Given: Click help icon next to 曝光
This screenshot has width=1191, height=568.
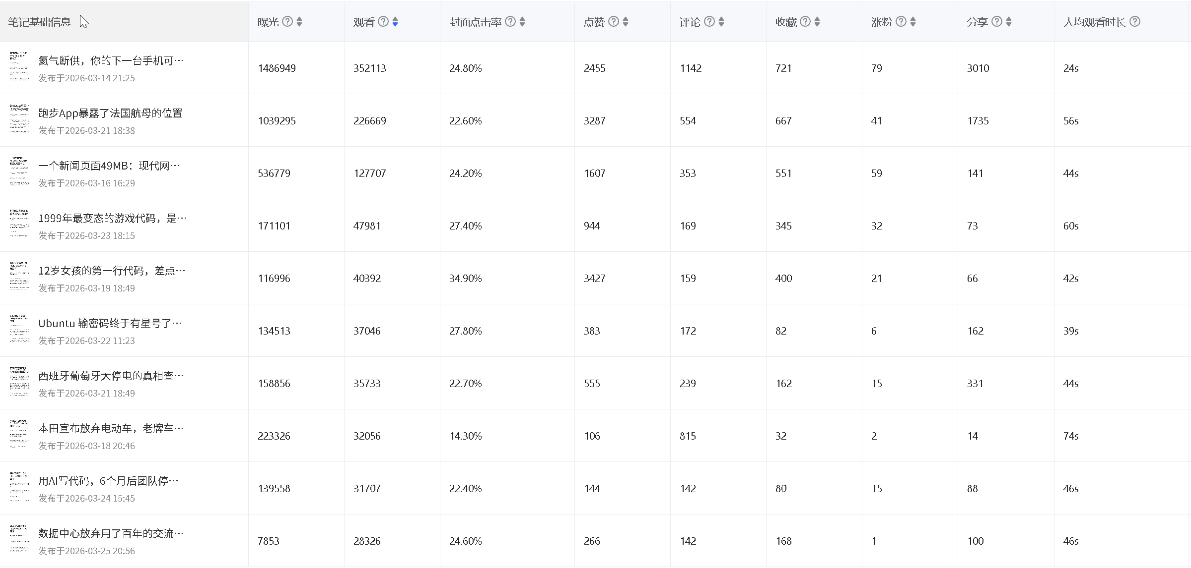Looking at the screenshot, I should point(287,21).
